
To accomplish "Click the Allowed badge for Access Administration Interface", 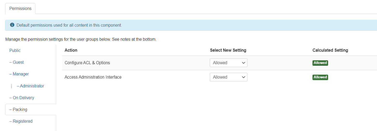I will [x=320, y=77].
